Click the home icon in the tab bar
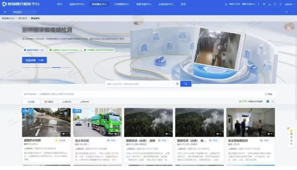Screen dimensions: 297x170 coord(5,12)
